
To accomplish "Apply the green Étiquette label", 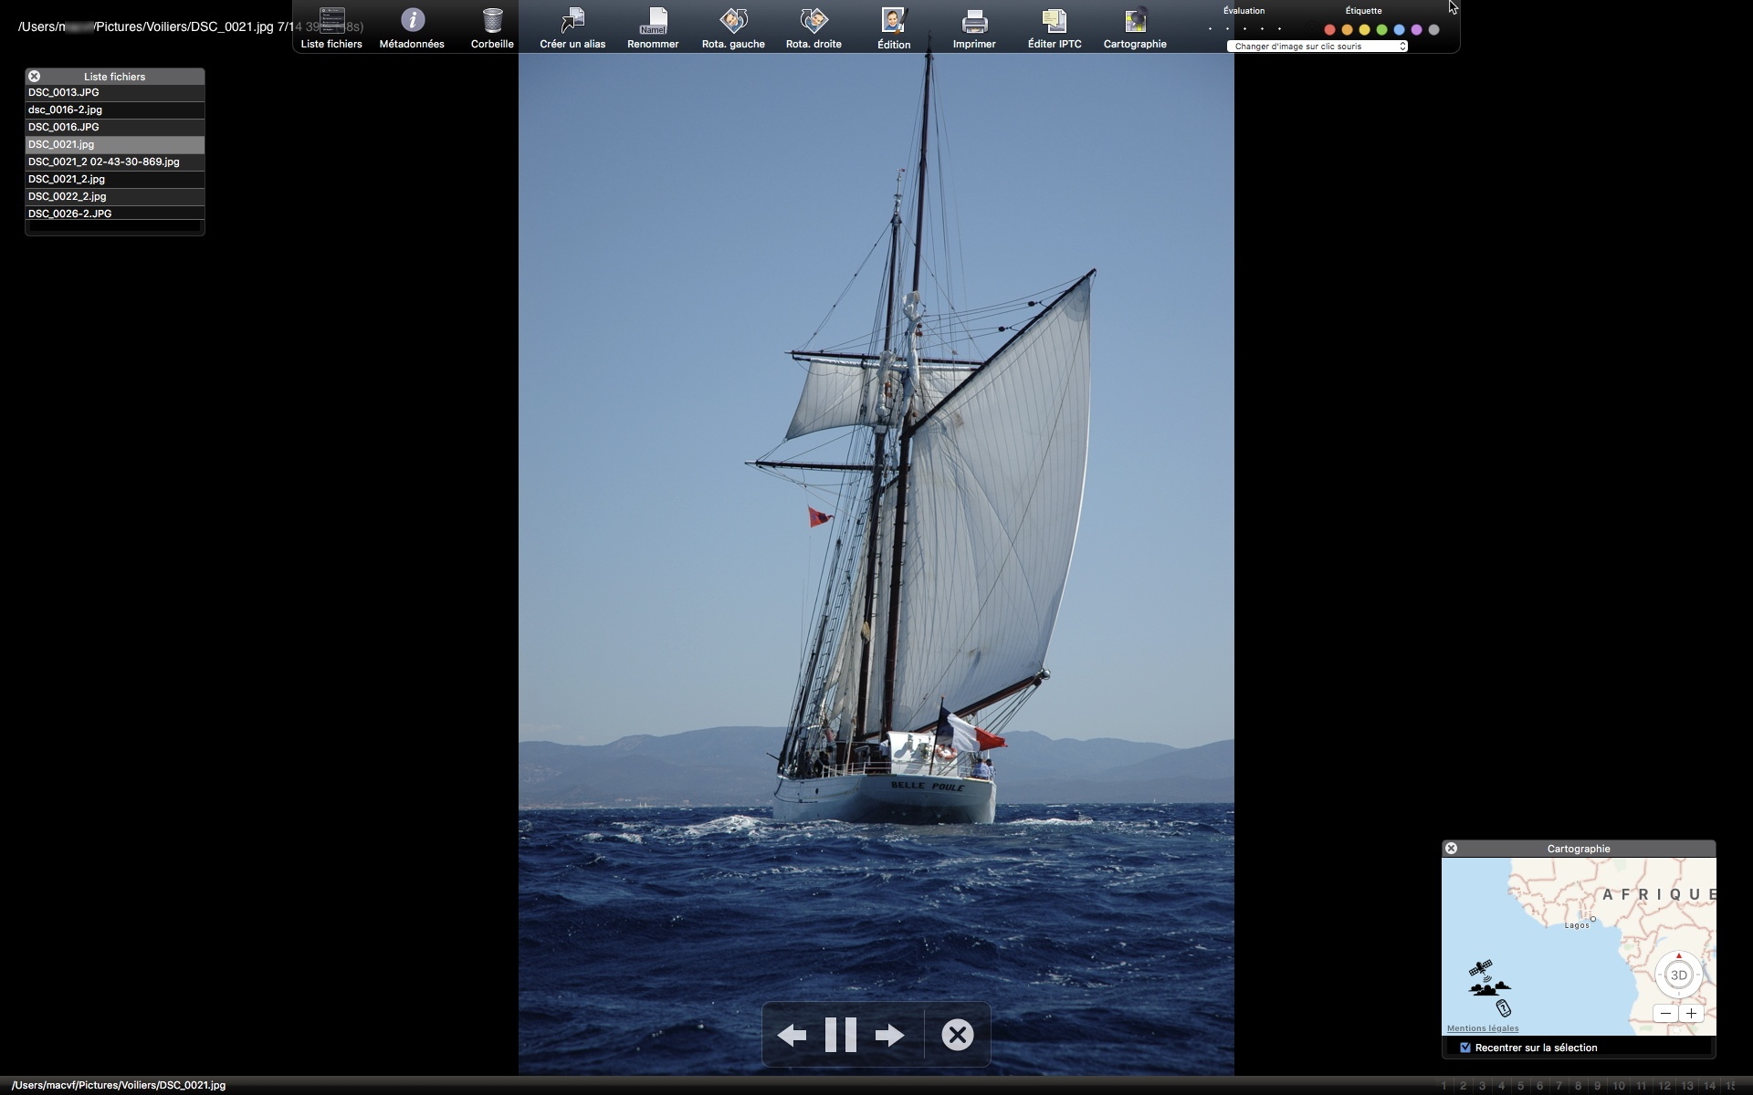I will coord(1381,30).
